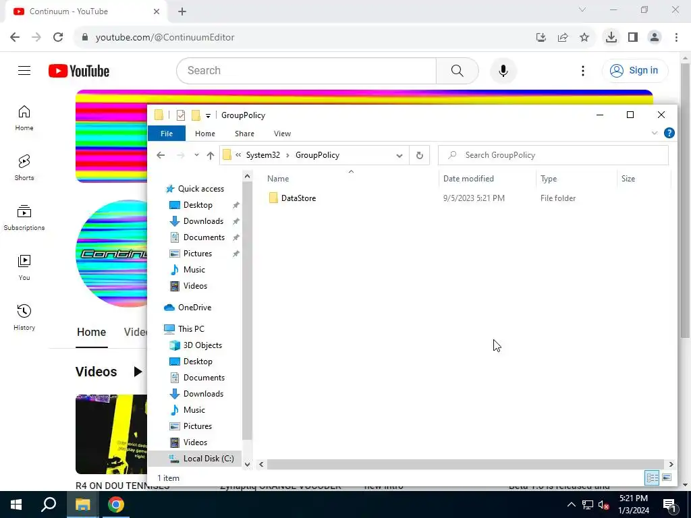Open the YouTube hamburger guide menu
The height and width of the screenshot is (518, 691).
[x=24, y=70]
